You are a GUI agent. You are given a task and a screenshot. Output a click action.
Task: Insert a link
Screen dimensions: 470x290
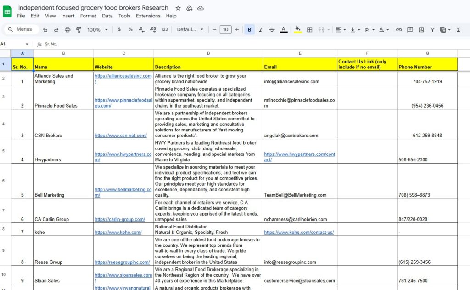399,29
